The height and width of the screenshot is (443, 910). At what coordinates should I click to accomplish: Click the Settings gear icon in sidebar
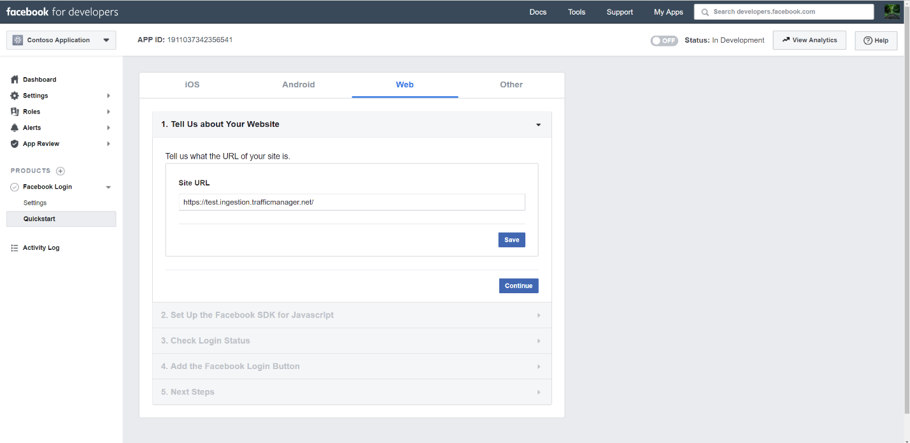point(15,96)
